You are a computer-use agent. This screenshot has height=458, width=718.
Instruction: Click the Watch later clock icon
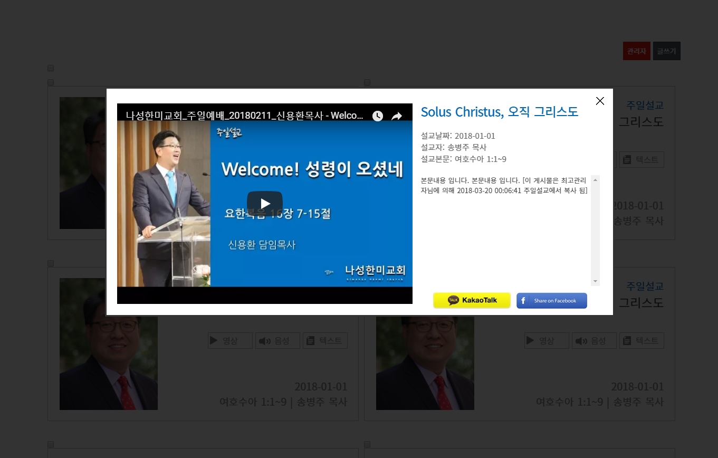[x=378, y=116]
